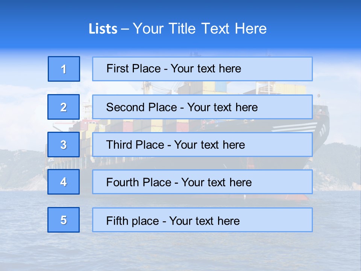Select the number 3 box
Image resolution: width=361 pixels, height=271 pixels.
(x=64, y=145)
